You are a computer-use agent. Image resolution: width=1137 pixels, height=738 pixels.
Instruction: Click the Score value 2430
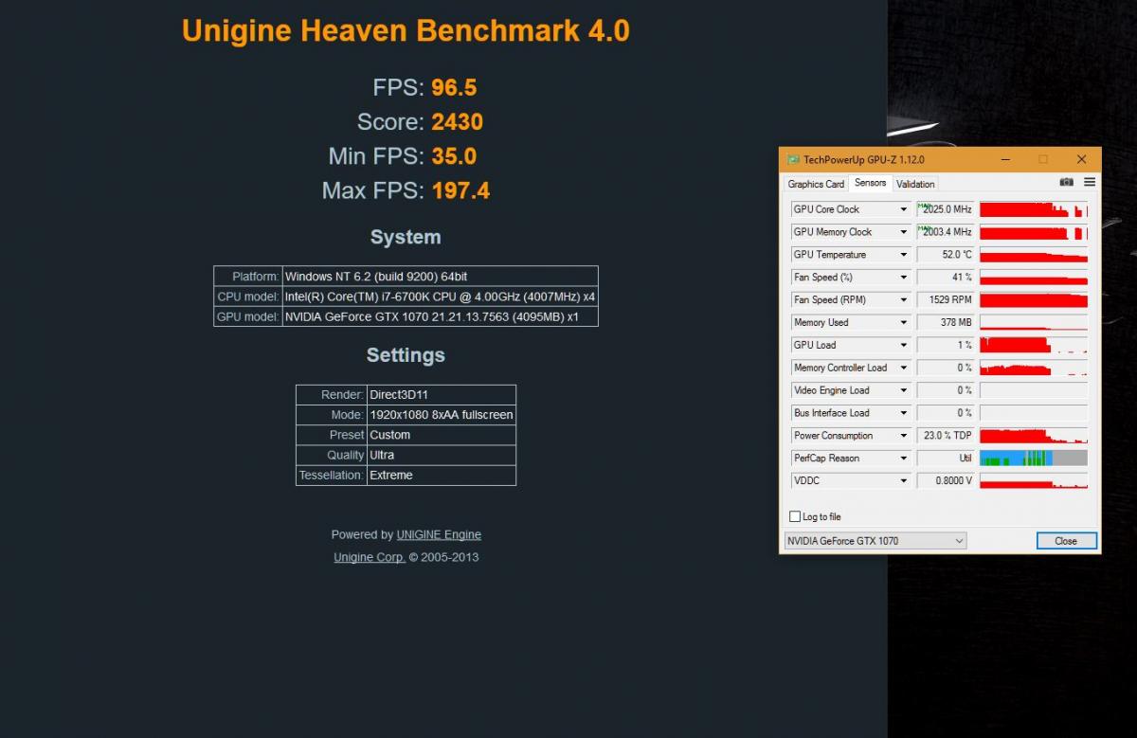[457, 122]
